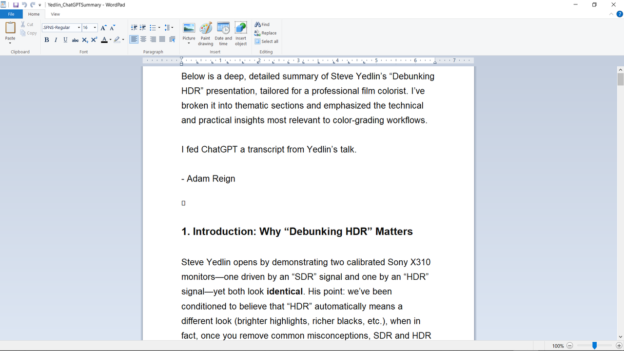Zoom in with the plus button
The image size is (624, 351).
tap(619, 346)
